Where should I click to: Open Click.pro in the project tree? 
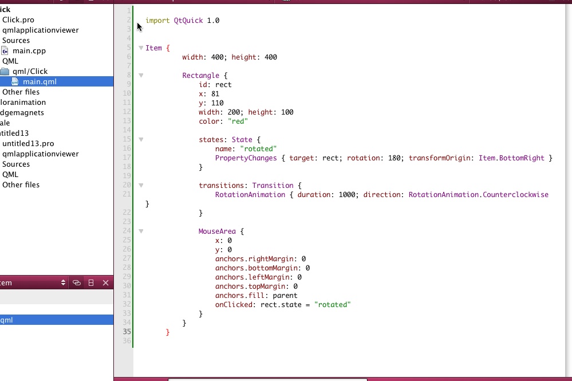pos(18,20)
